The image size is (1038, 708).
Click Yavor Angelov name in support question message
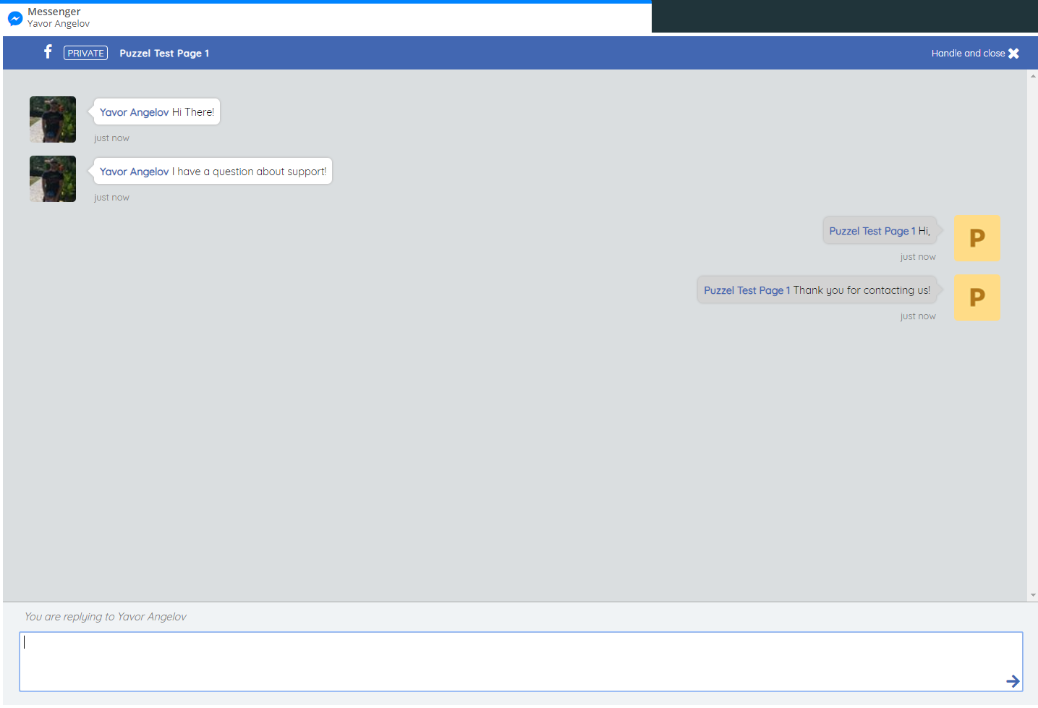pyautogui.click(x=134, y=172)
